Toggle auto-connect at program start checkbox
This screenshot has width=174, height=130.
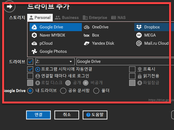click(30, 69)
